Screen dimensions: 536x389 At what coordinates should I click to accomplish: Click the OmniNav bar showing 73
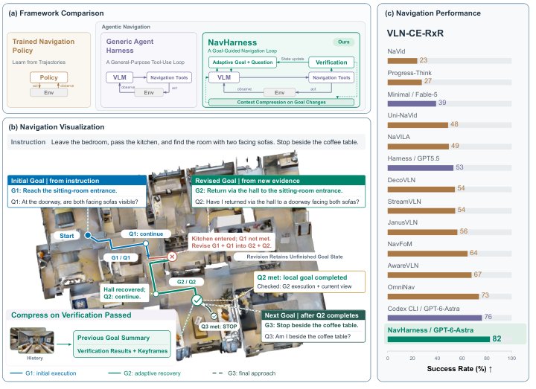[x=433, y=297]
